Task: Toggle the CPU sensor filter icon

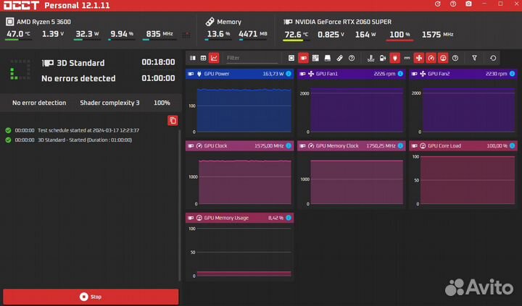Action: 291,58
